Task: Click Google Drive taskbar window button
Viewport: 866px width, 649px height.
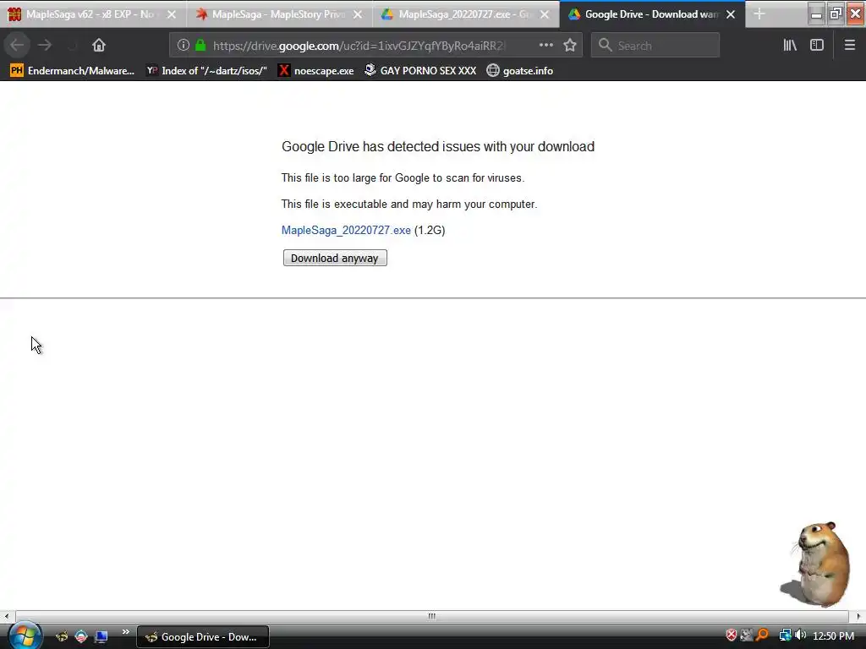Action: pyautogui.click(x=203, y=637)
